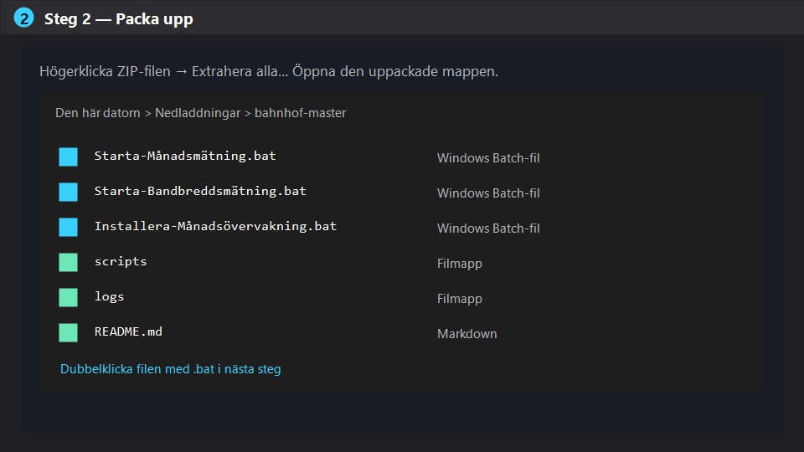Click the icon beside Starta-Månadsmätning.bat
804x452 pixels.
click(x=68, y=157)
